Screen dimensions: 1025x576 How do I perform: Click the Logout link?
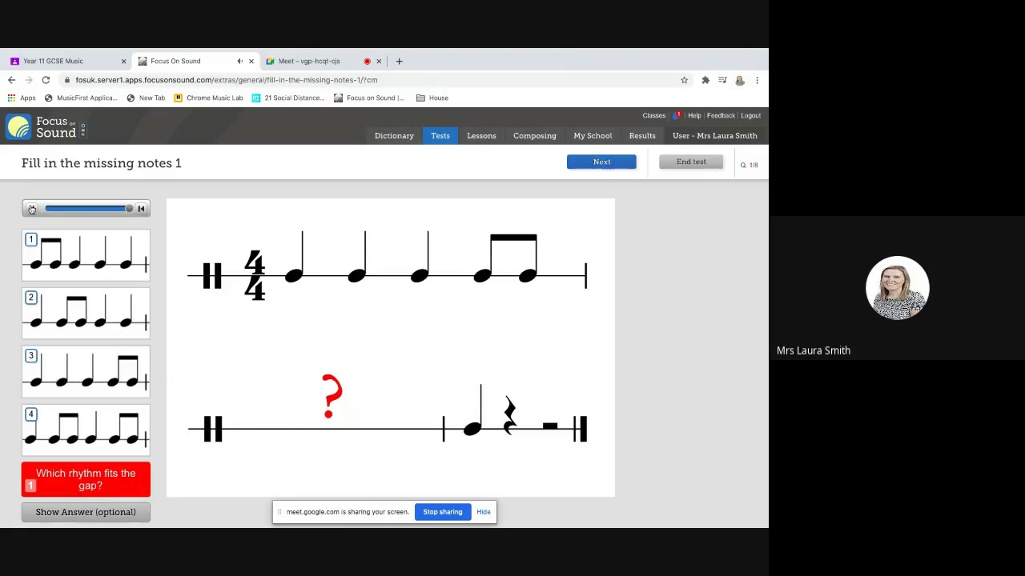pyautogui.click(x=750, y=115)
